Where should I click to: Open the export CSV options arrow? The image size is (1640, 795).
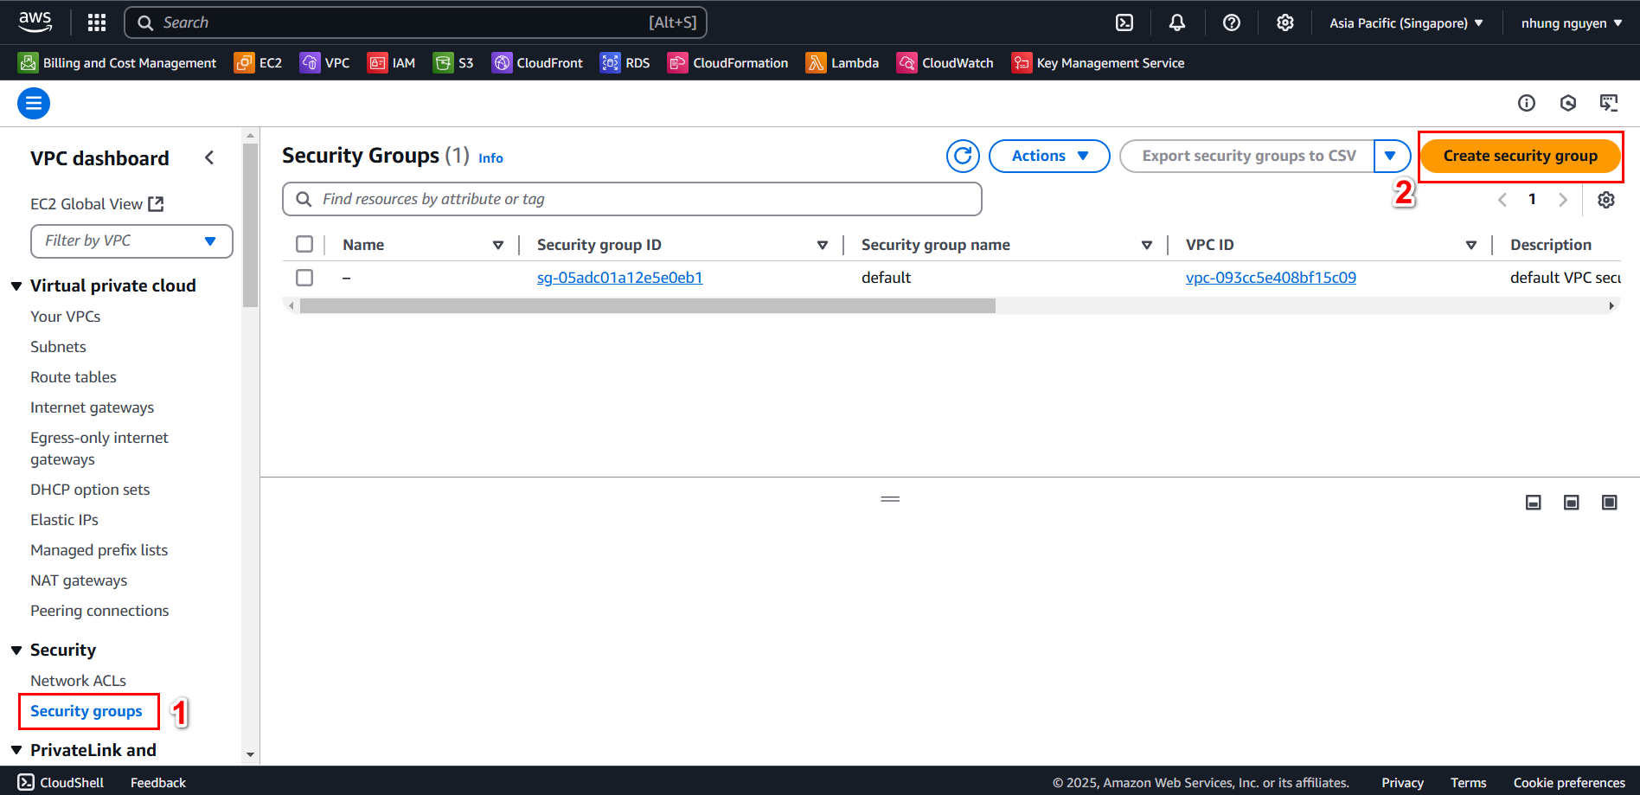coord(1391,157)
